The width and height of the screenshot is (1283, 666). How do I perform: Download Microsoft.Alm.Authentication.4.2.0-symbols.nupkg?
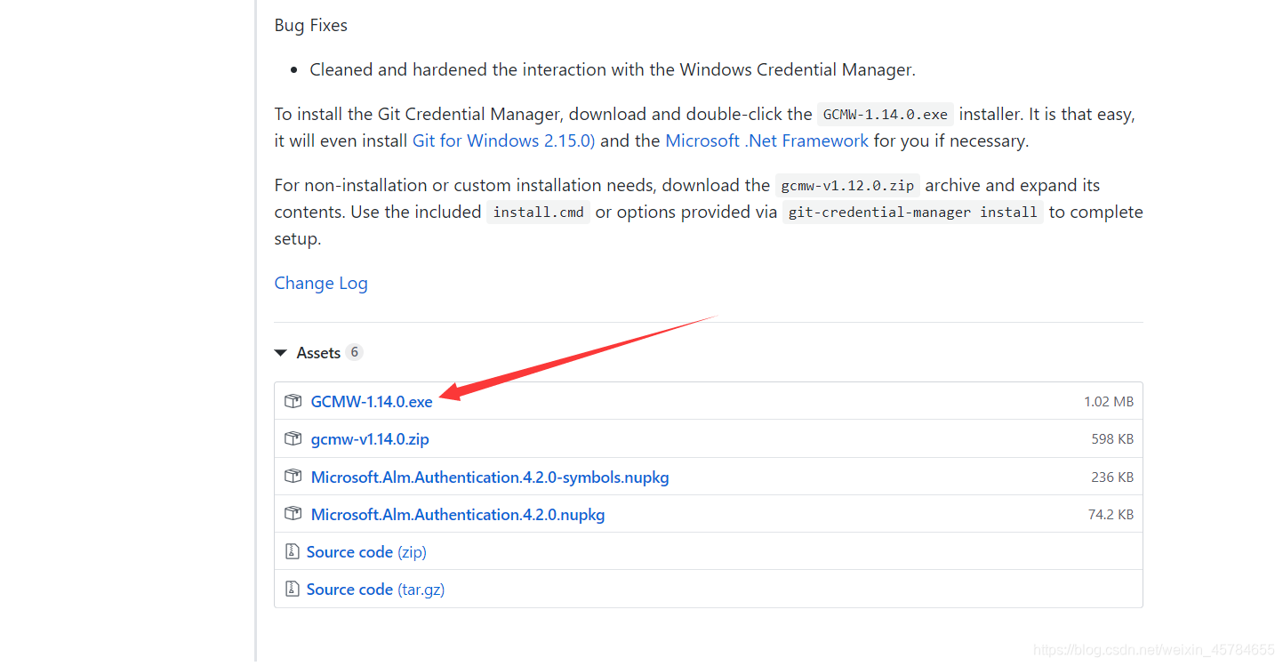(x=490, y=477)
